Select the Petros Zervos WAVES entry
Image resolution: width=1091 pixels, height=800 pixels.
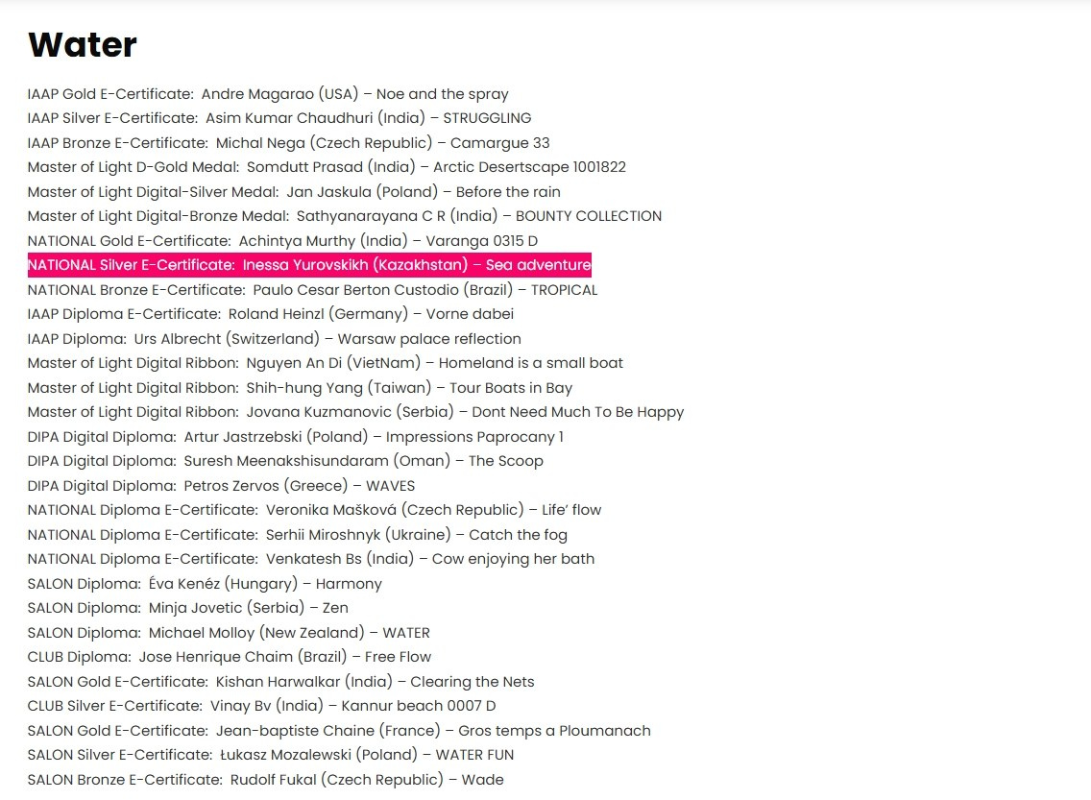tap(221, 486)
